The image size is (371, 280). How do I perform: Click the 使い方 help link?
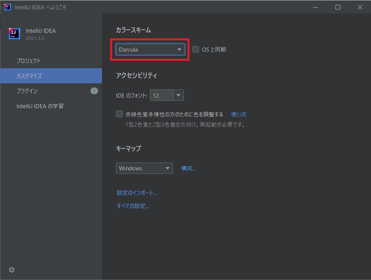(239, 115)
